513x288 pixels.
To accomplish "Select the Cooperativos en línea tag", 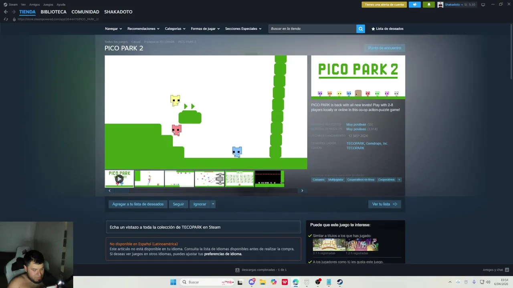I will 361,180.
